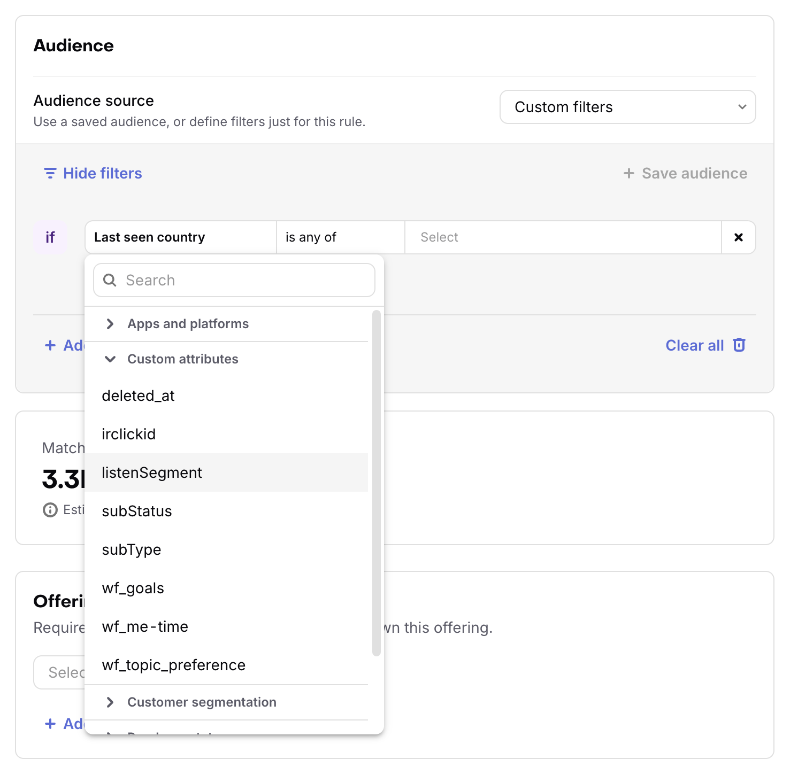Pick the wf_goals attribute
The image size is (798, 775).
tap(226, 588)
